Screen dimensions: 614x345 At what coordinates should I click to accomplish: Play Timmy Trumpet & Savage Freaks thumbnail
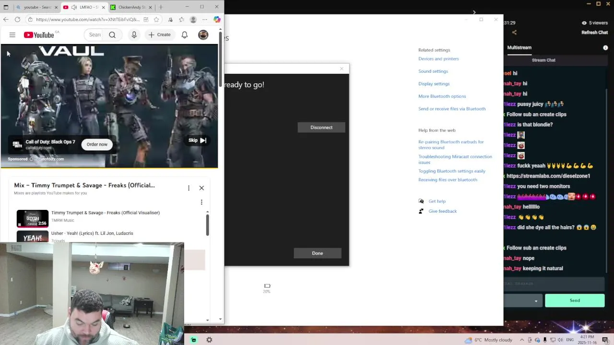pyautogui.click(x=33, y=218)
